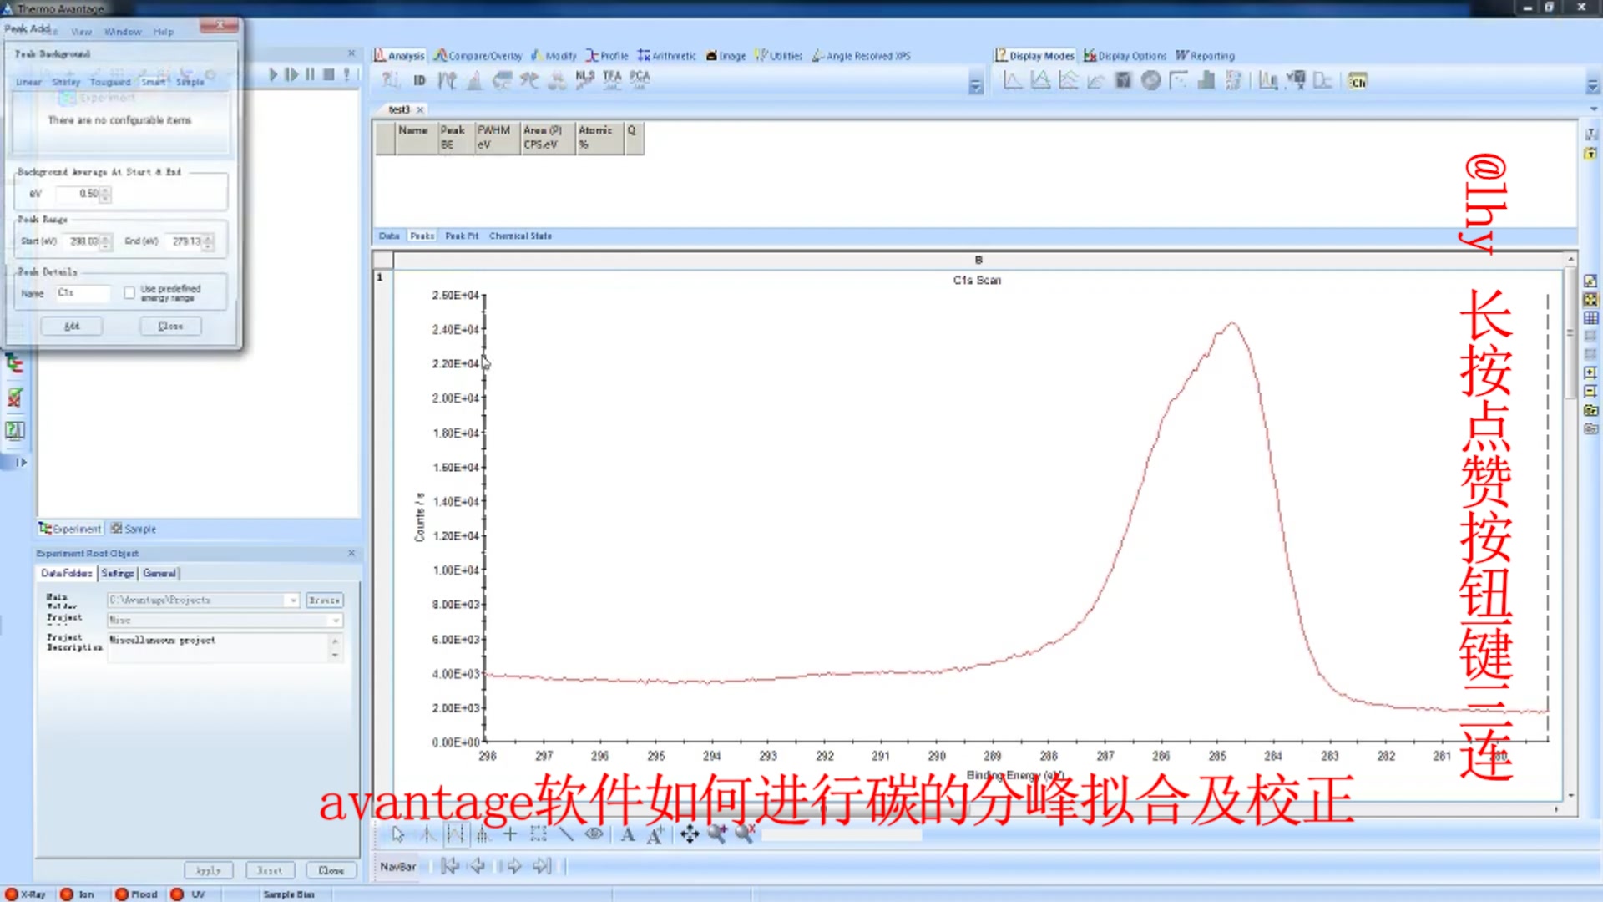Toggle Use predefined energy range checkbox
This screenshot has width=1603, height=902.
click(x=129, y=293)
